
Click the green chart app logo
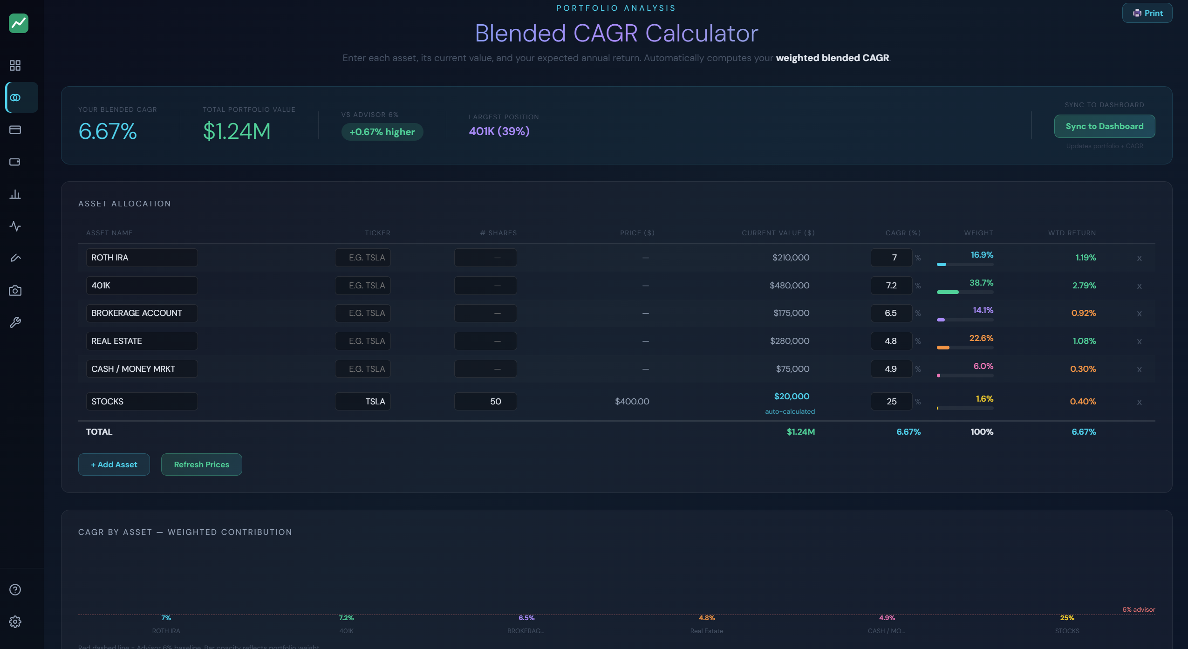pyautogui.click(x=19, y=23)
